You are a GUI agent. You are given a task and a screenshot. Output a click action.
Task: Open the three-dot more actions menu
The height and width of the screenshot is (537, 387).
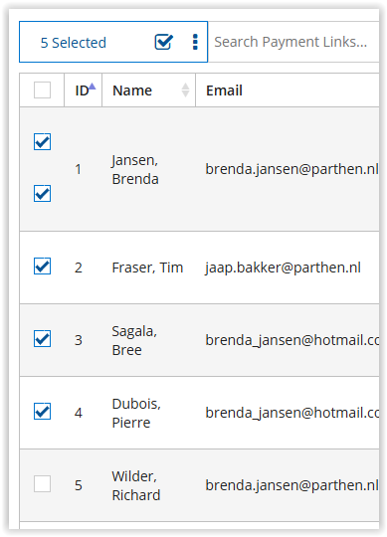[x=195, y=42]
